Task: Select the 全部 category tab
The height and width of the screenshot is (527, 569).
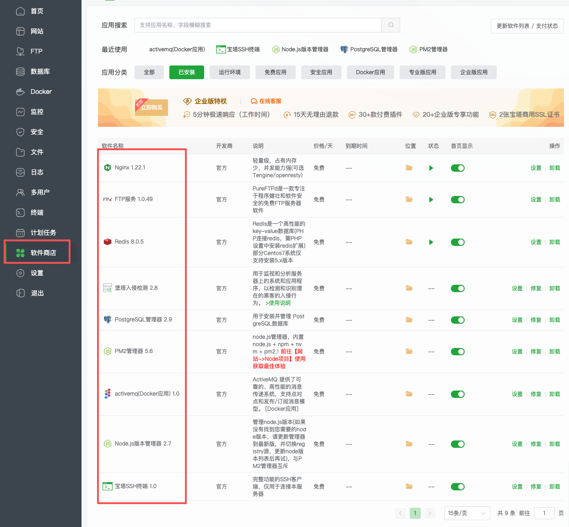Action: [149, 72]
